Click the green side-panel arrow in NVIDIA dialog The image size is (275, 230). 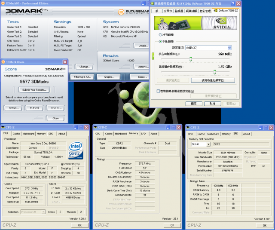click(x=153, y=56)
